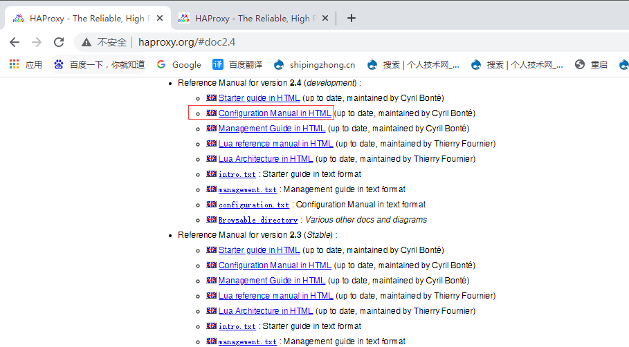
Task: Close the second HAProxy tab
Action: pos(325,18)
